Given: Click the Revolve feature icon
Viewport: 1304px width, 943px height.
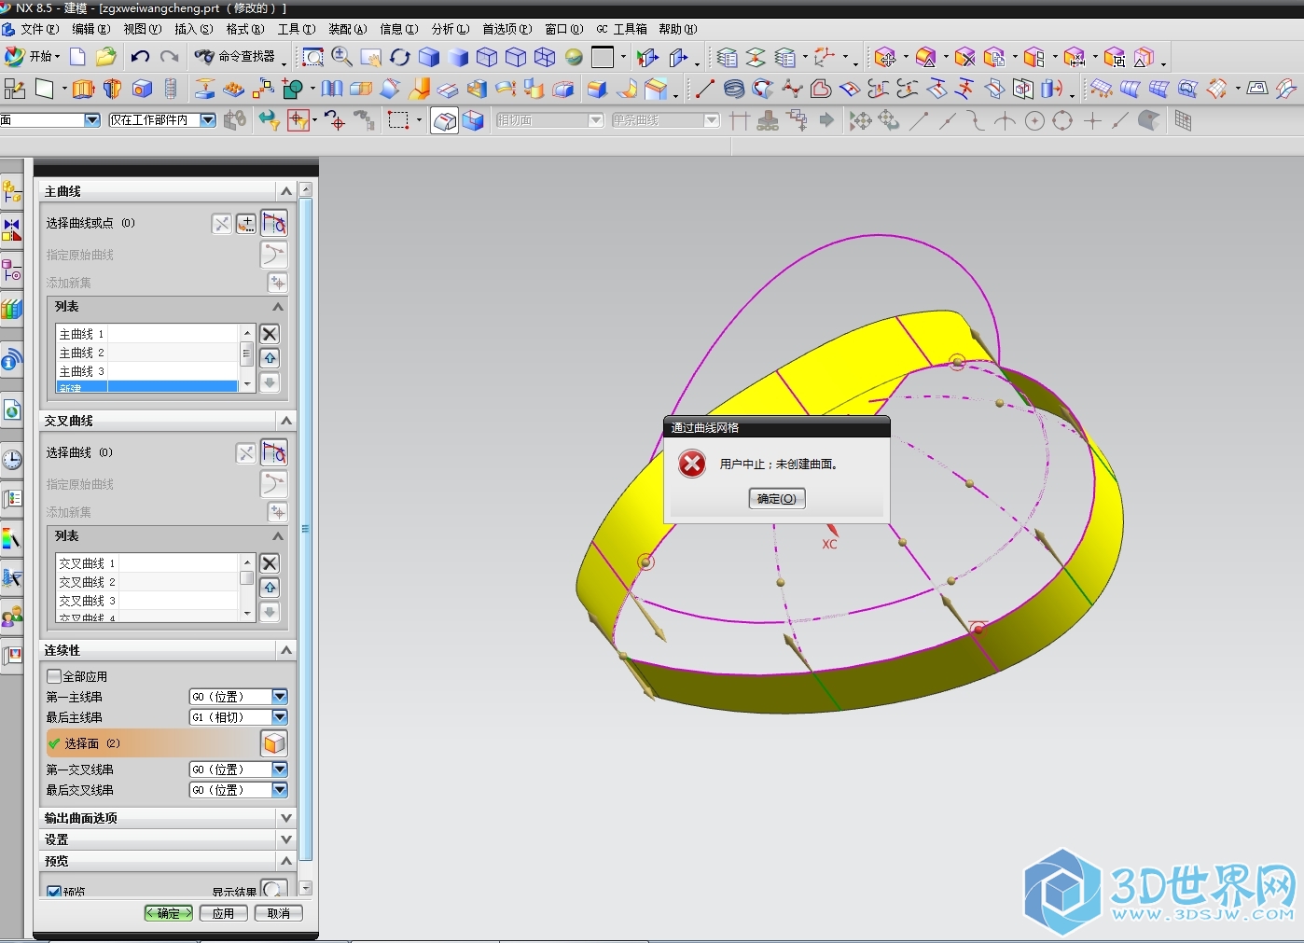Looking at the screenshot, I should pyautogui.click(x=112, y=89).
